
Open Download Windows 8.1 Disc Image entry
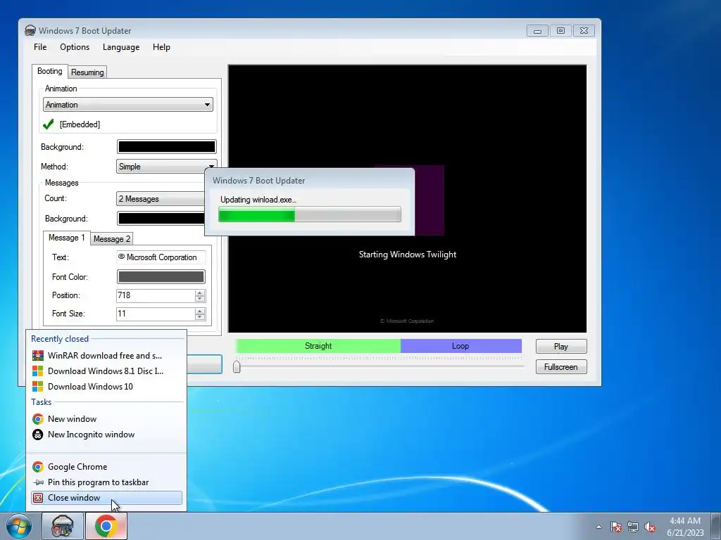coord(107,371)
